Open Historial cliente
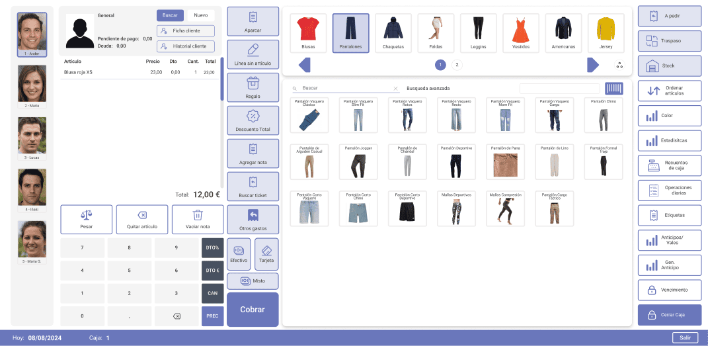Image resolution: width=708 pixels, height=346 pixels. pyautogui.click(x=186, y=46)
